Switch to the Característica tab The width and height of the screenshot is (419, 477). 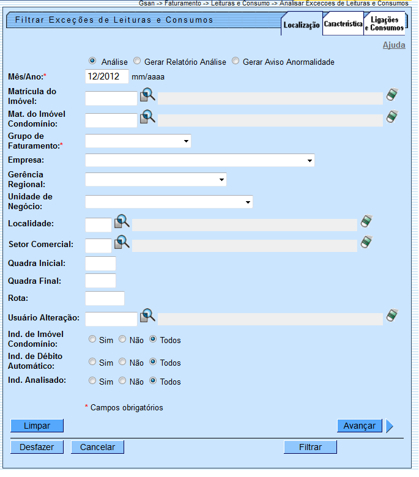pos(343,24)
